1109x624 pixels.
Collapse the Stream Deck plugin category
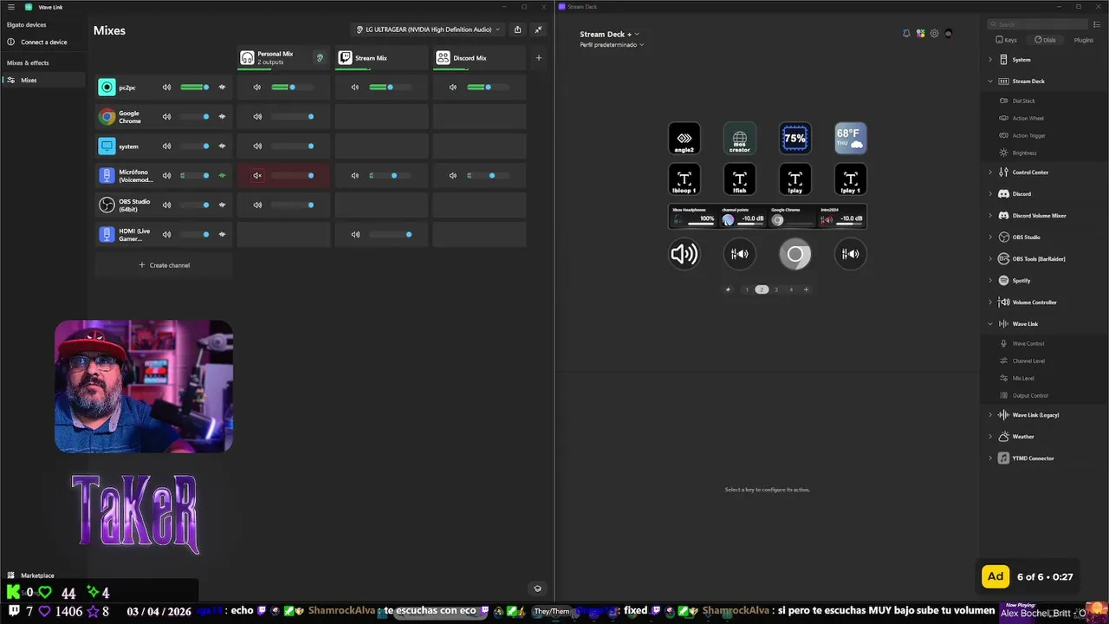click(990, 81)
